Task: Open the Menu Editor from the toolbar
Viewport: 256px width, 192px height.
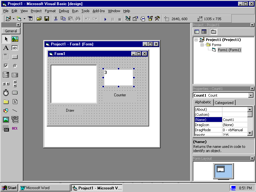Action: click(30, 19)
